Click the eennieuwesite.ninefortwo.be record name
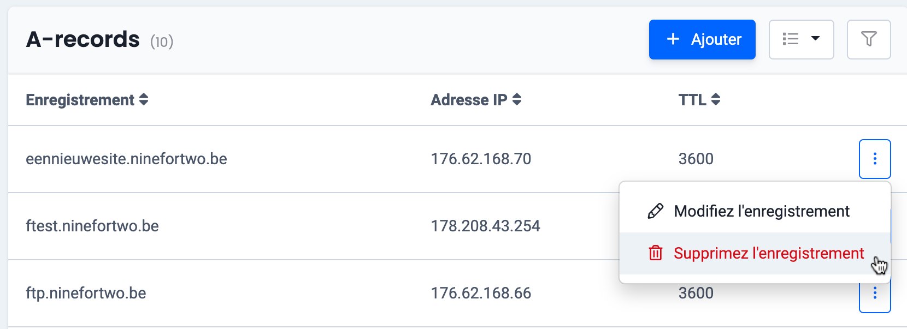This screenshot has height=329, width=907. click(x=126, y=159)
